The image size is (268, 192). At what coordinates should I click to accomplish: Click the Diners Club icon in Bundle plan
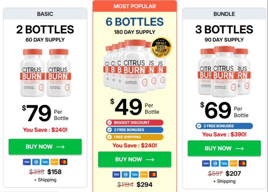tap(215, 163)
